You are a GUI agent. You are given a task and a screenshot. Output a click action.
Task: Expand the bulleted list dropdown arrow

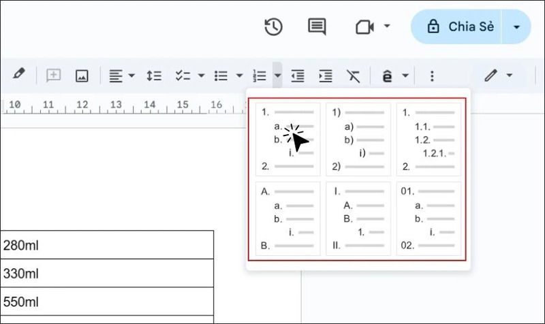pos(239,76)
